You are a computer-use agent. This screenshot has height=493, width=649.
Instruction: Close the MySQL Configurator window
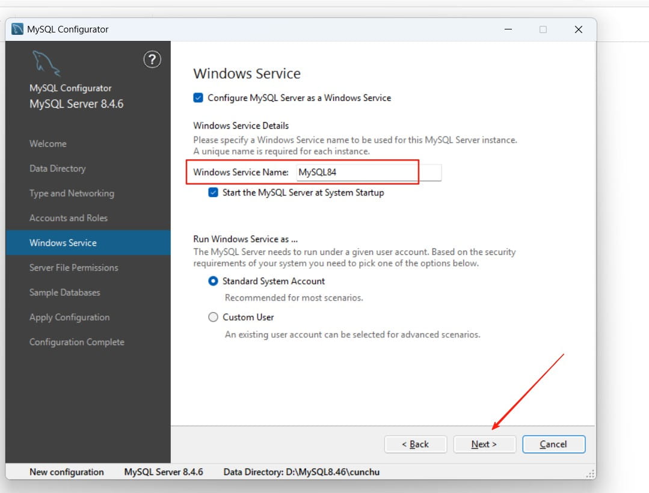click(x=579, y=29)
